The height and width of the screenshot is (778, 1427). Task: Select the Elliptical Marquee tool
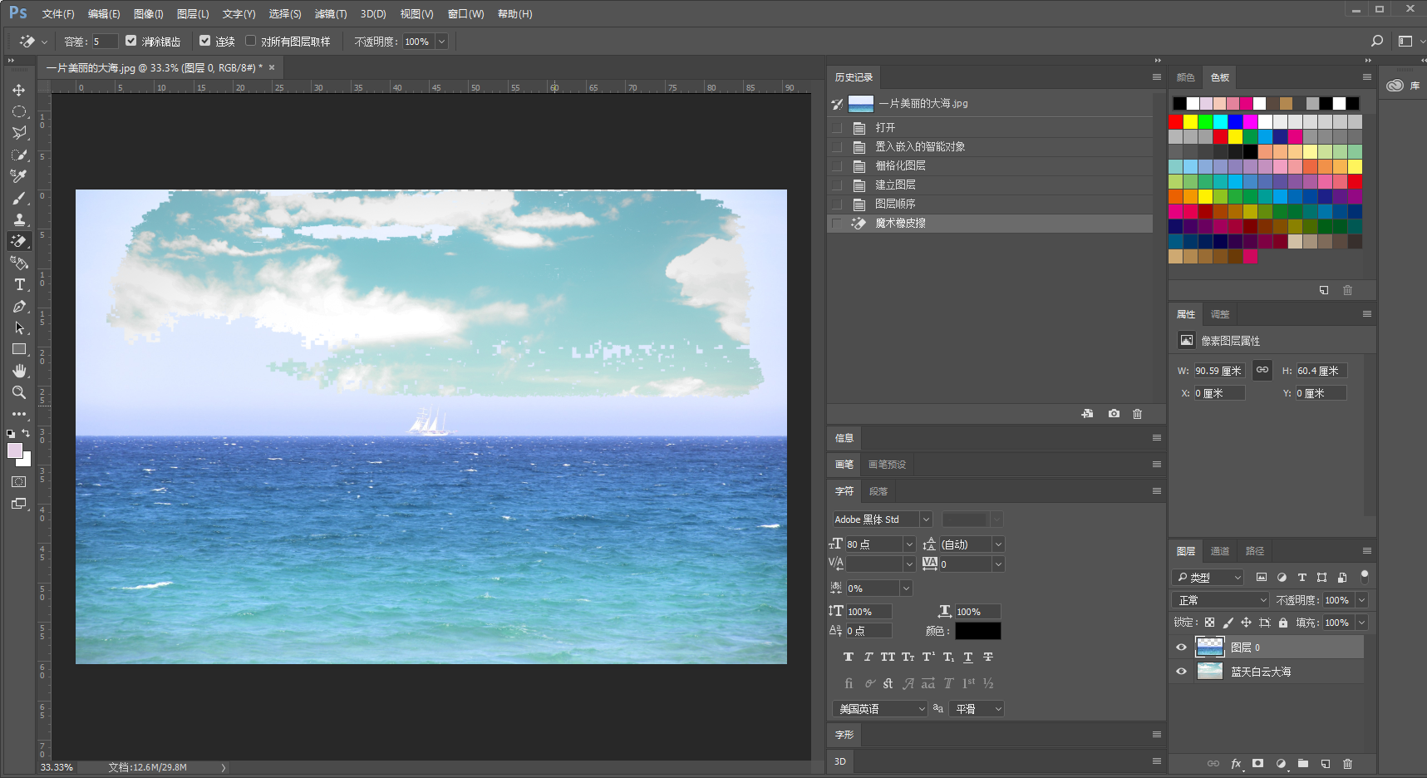[18, 111]
